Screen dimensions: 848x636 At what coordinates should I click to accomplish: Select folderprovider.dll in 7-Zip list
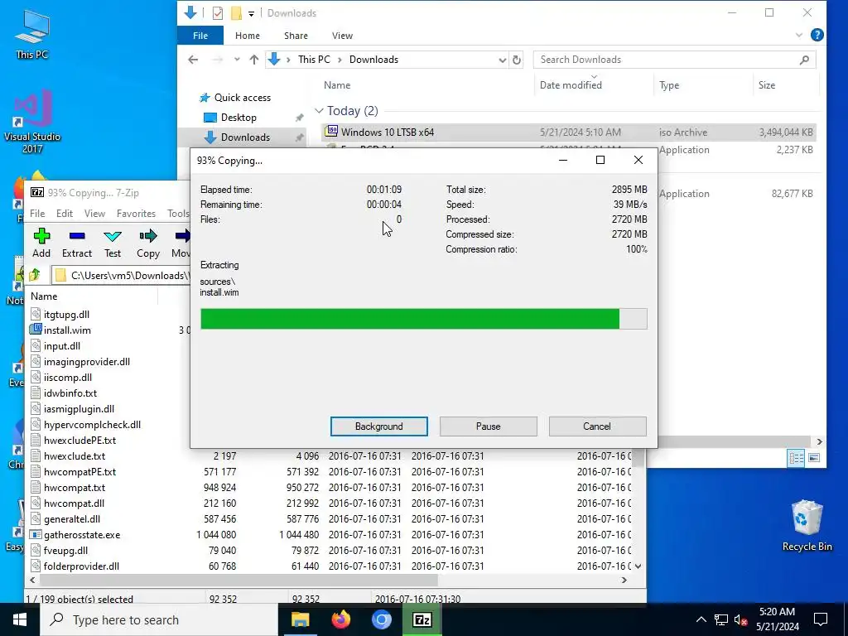click(x=81, y=566)
